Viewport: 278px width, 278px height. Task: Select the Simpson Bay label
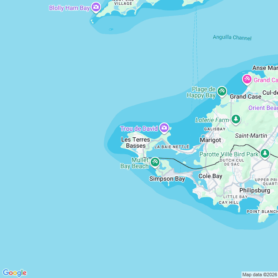click(x=167, y=179)
